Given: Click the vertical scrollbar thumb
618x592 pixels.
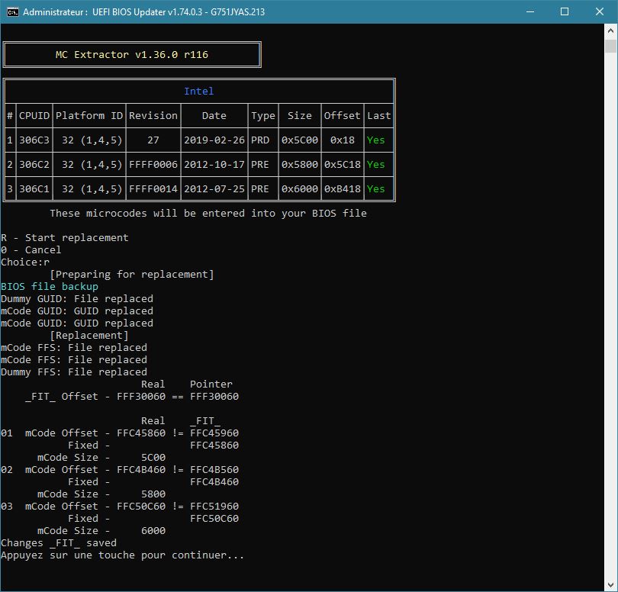Looking at the screenshot, I should coord(610,46).
